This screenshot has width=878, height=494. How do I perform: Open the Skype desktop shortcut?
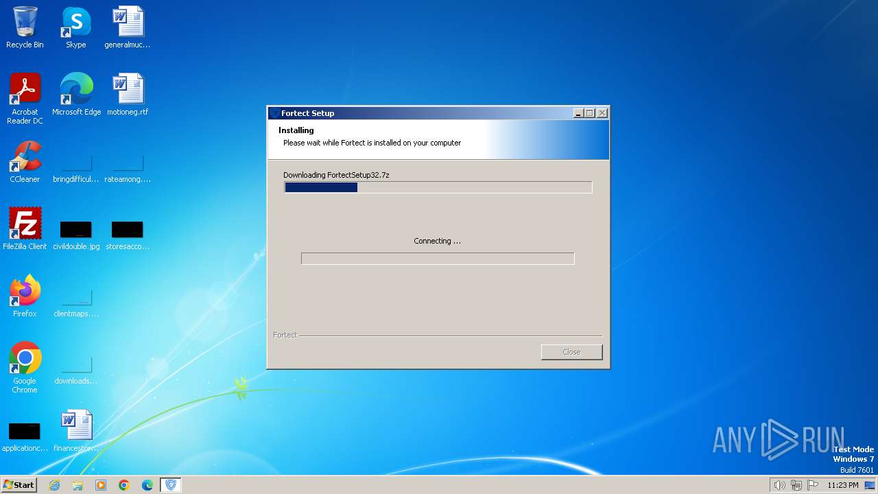[75, 27]
